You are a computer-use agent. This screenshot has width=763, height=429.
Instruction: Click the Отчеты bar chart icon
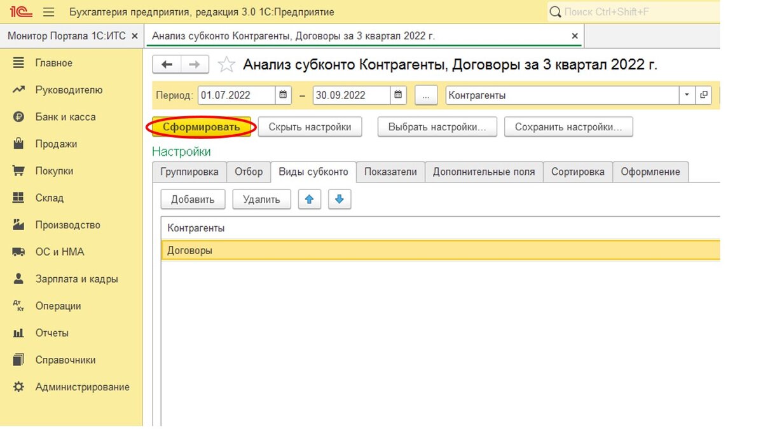[18, 333]
